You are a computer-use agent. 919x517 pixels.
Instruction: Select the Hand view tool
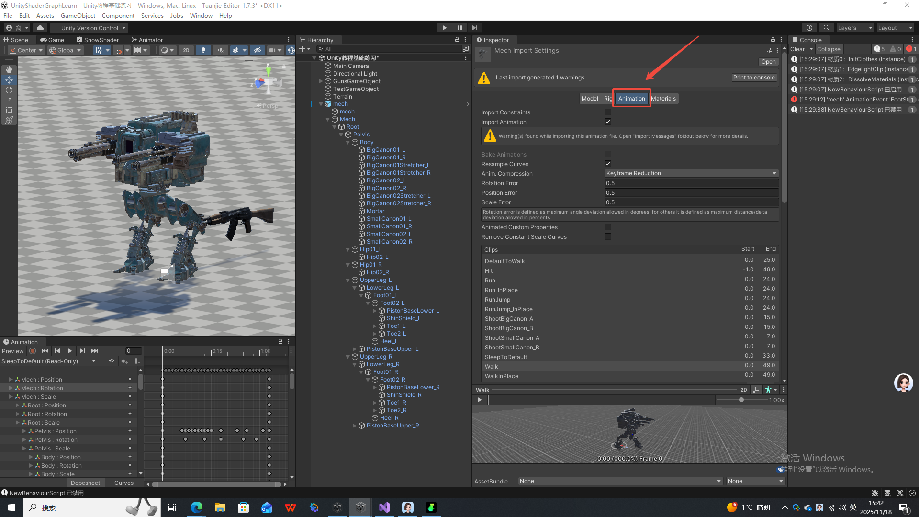[9, 70]
